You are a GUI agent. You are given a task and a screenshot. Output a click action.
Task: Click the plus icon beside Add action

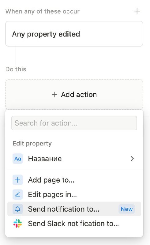click(x=54, y=95)
